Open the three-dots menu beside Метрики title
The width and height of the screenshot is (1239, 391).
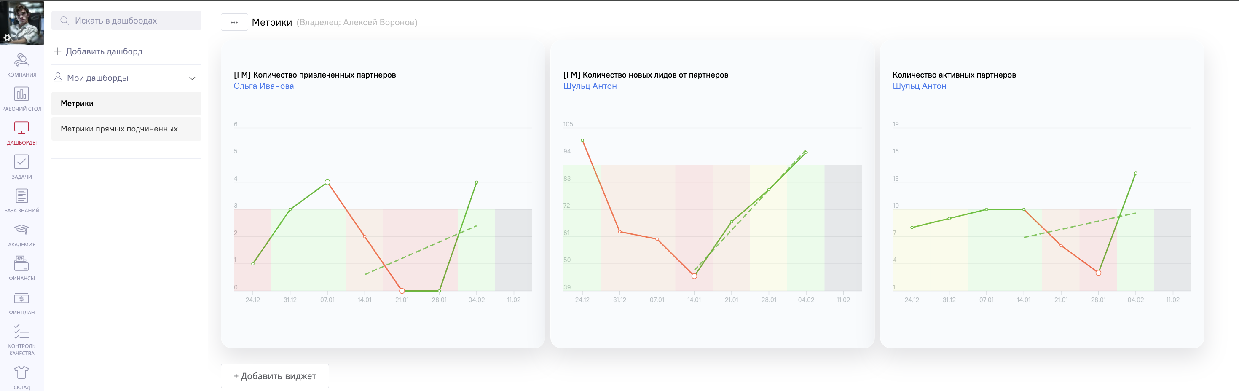(x=234, y=23)
